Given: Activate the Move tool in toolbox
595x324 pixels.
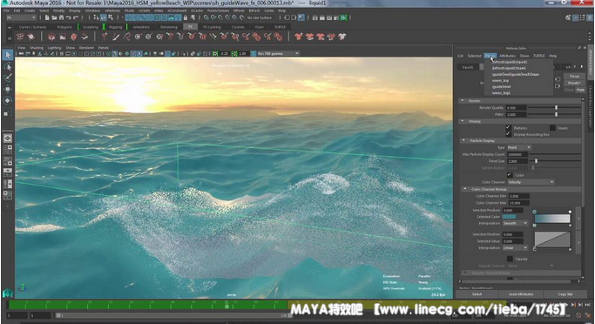Looking at the screenshot, I should [x=7, y=89].
